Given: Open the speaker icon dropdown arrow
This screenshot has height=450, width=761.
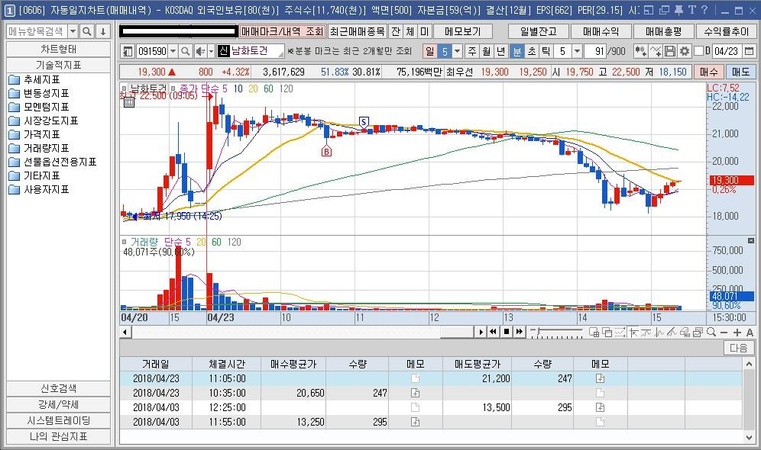Looking at the screenshot, I should [211, 51].
